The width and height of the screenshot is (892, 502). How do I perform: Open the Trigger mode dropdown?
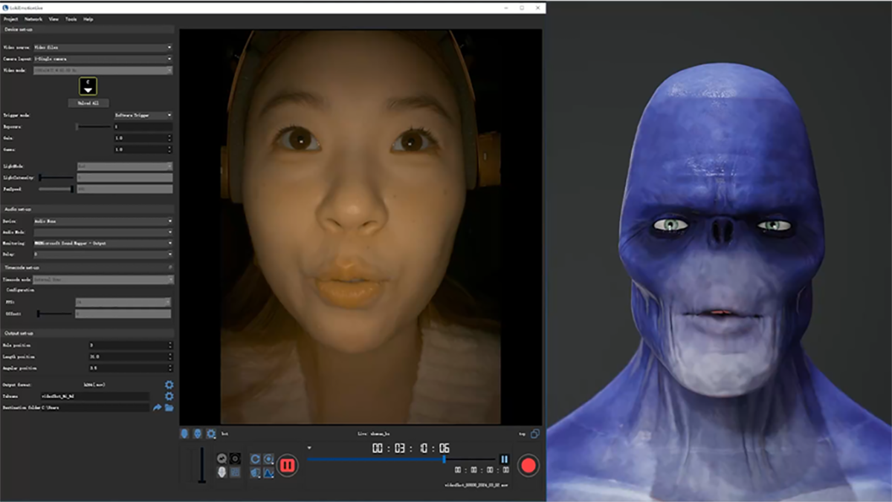142,116
